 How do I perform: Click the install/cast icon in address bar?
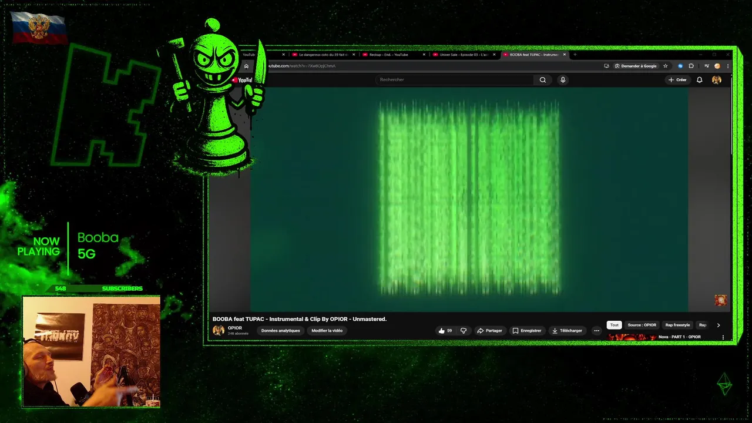tap(606, 66)
